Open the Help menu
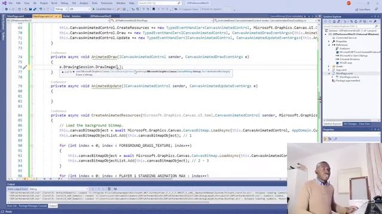Screen dimensions: 382x214 131,3
